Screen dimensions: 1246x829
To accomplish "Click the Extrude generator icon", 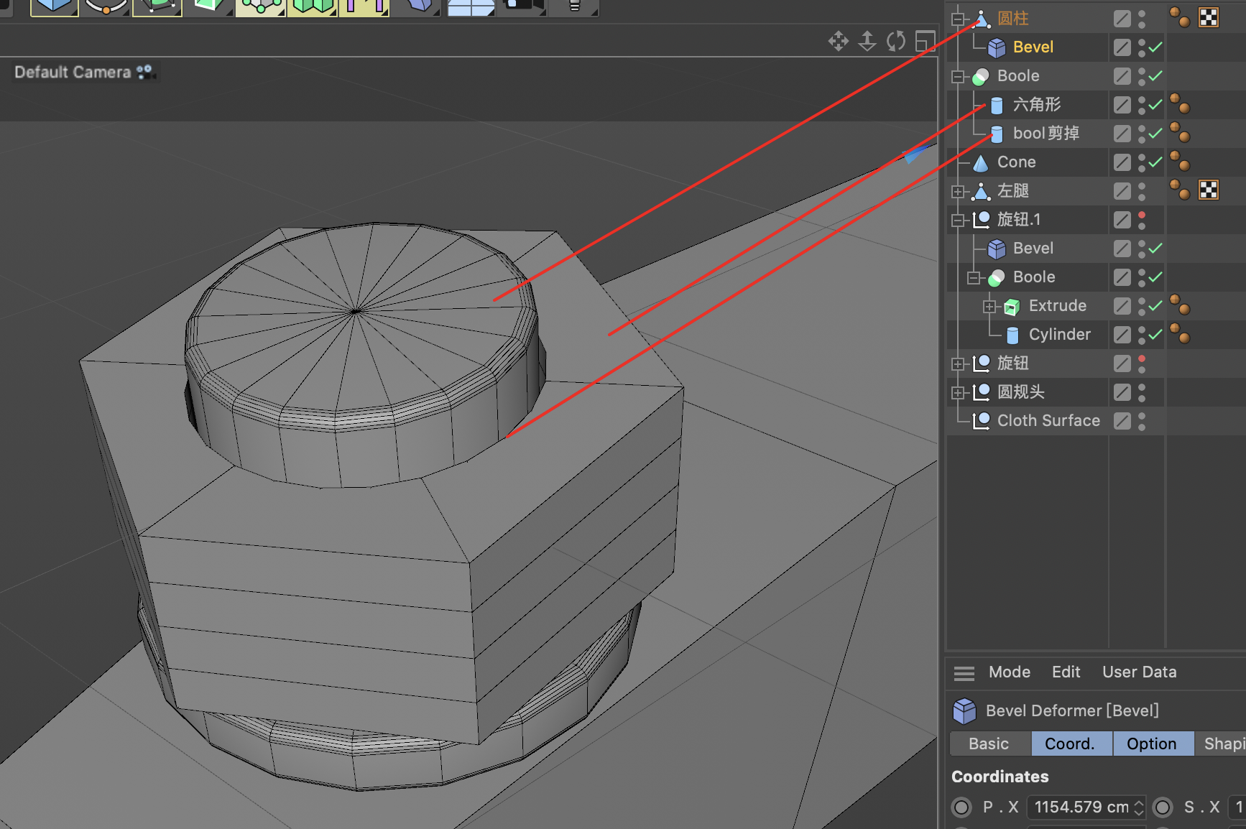I will point(1012,307).
